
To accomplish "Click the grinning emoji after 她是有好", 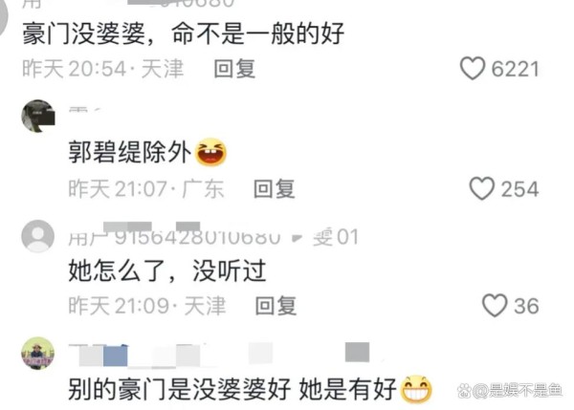I will [416, 390].
